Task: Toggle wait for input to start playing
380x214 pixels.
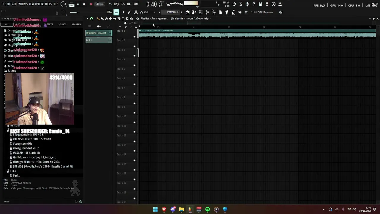Action: 116,4
